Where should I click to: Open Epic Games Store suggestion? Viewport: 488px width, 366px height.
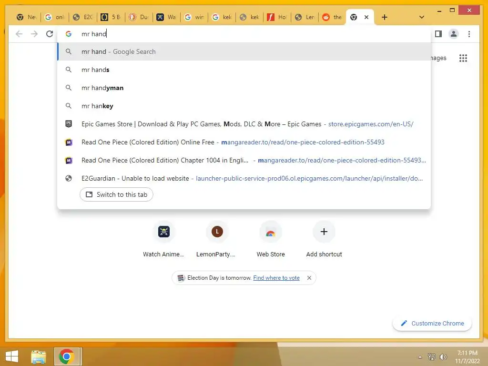pyautogui.click(x=244, y=124)
